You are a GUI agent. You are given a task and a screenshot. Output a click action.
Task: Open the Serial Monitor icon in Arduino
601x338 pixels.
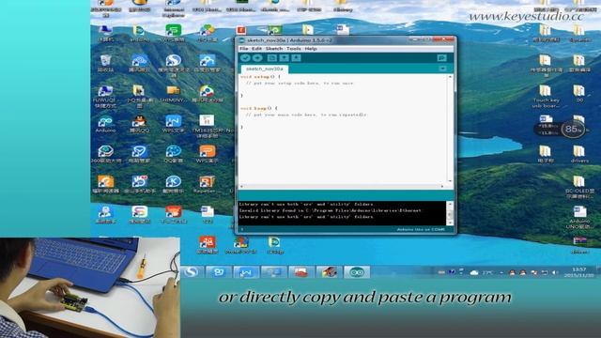pos(441,58)
